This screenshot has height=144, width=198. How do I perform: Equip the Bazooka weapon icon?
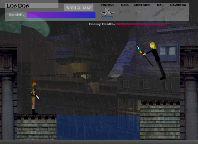coord(178,12)
